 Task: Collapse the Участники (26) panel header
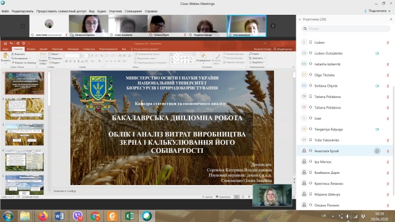[x=300, y=19]
